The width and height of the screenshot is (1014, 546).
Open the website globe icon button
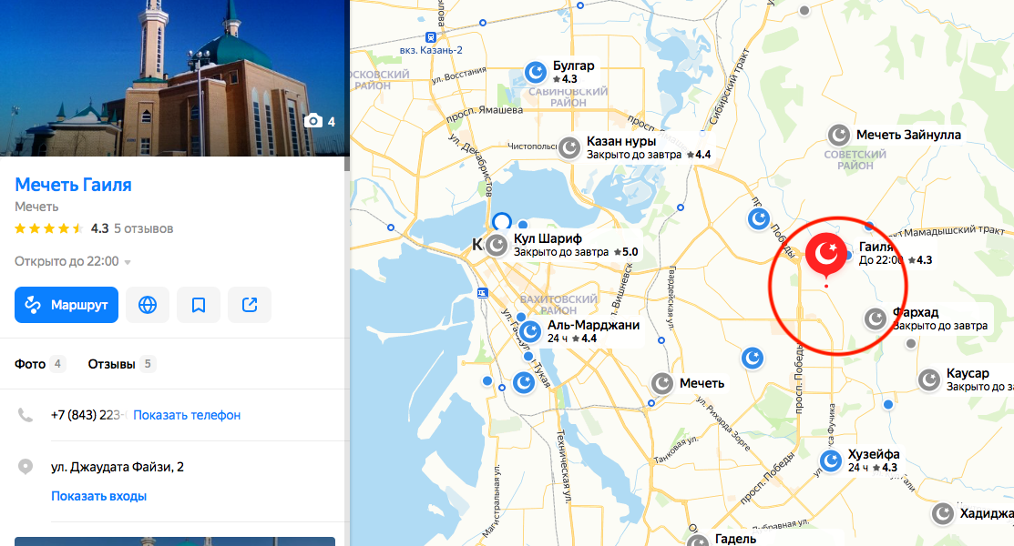(148, 305)
